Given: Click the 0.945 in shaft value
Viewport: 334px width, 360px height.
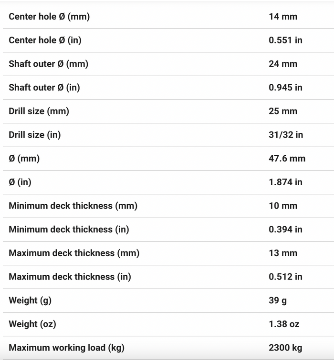Looking at the screenshot, I should pos(285,88).
